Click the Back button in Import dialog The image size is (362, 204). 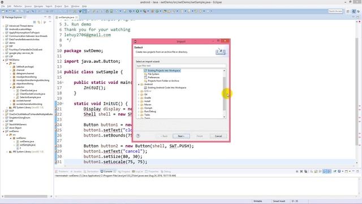164,136
